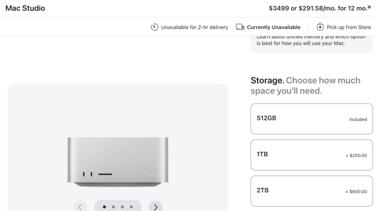Viewport: 376px width, 211px height.
Task: Click the 2-hr delivery clock icon
Action: coord(154,27)
